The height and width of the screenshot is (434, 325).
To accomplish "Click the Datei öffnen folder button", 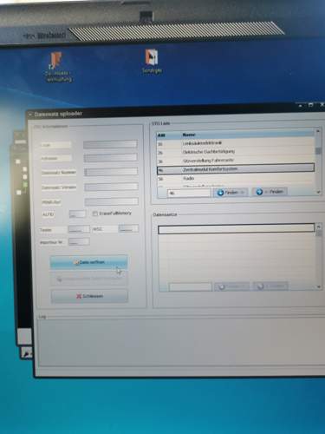I will pos(88,262).
